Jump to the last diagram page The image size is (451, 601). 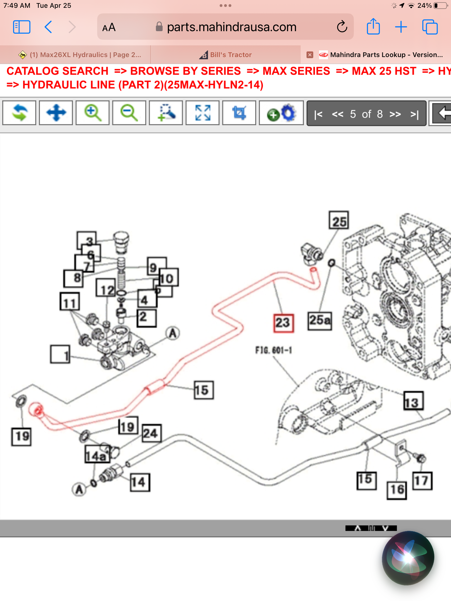415,114
